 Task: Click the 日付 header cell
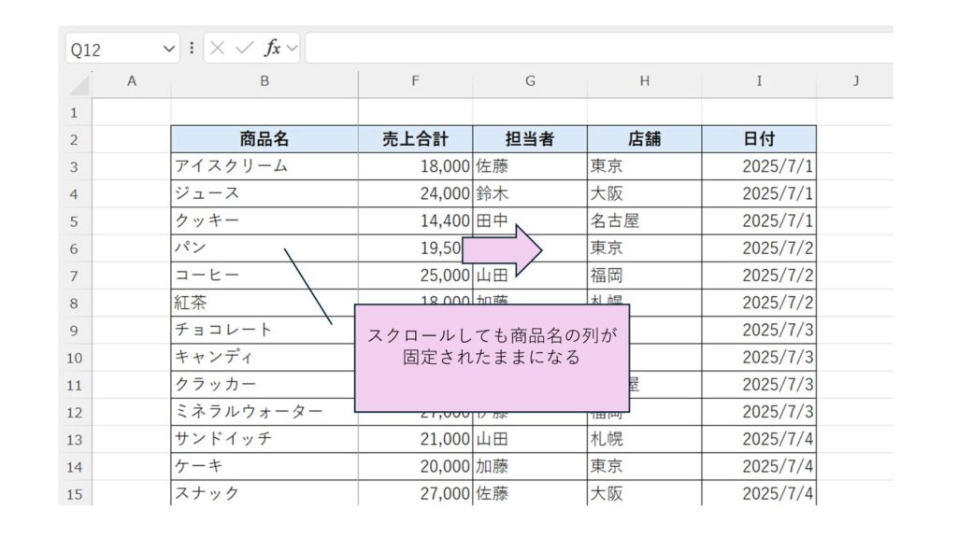click(759, 139)
